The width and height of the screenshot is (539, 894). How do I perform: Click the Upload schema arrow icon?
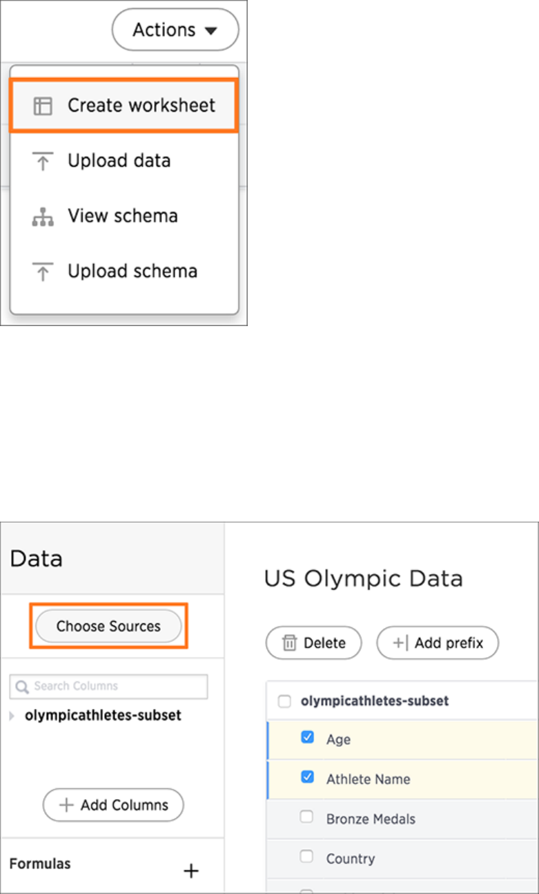(x=43, y=272)
